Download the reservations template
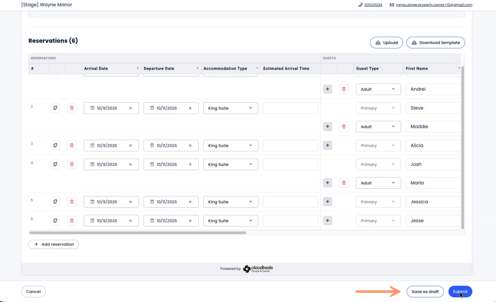This screenshot has width=496, height=302. [435, 43]
